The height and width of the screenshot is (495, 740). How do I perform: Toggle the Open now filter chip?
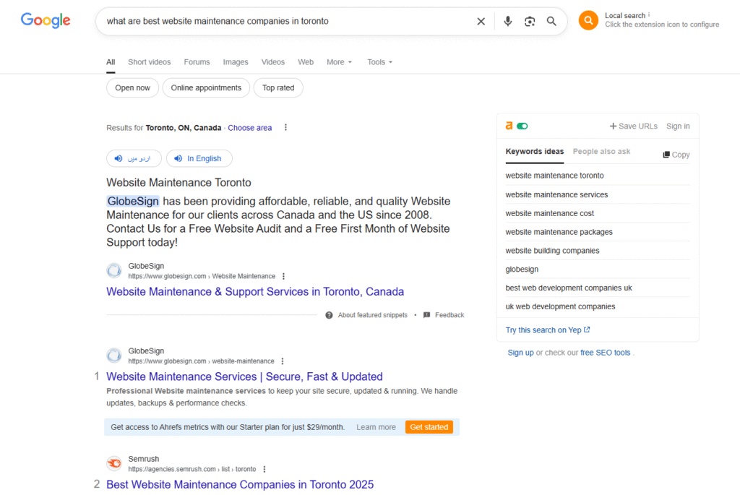pos(132,88)
